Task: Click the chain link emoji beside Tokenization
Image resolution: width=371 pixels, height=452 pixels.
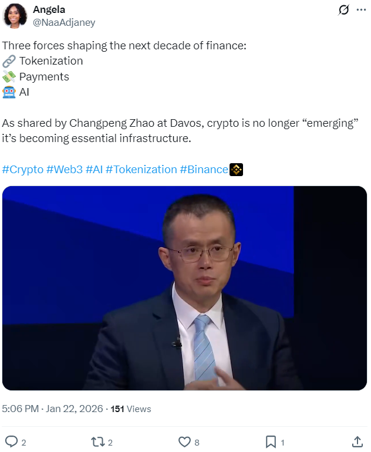Action: [x=9, y=61]
